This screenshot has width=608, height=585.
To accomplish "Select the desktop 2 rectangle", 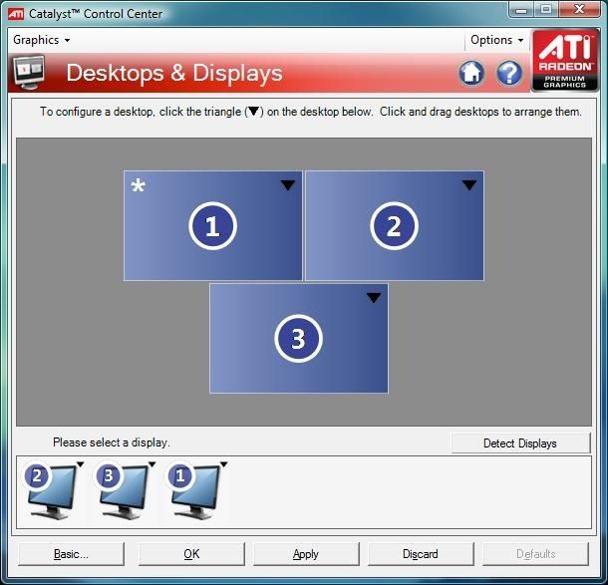I will (x=395, y=225).
